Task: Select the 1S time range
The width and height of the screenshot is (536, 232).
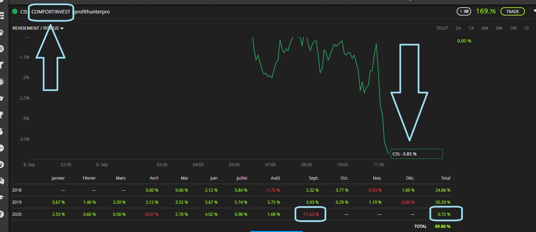Action: 526,28
